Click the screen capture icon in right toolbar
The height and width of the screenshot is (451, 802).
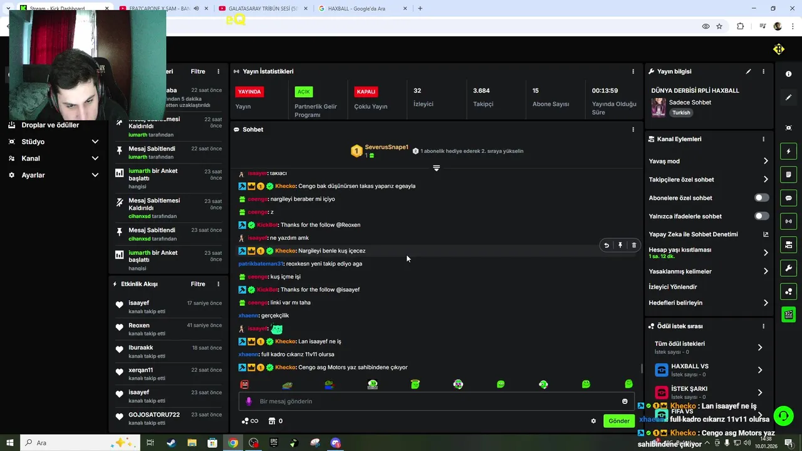(x=788, y=128)
